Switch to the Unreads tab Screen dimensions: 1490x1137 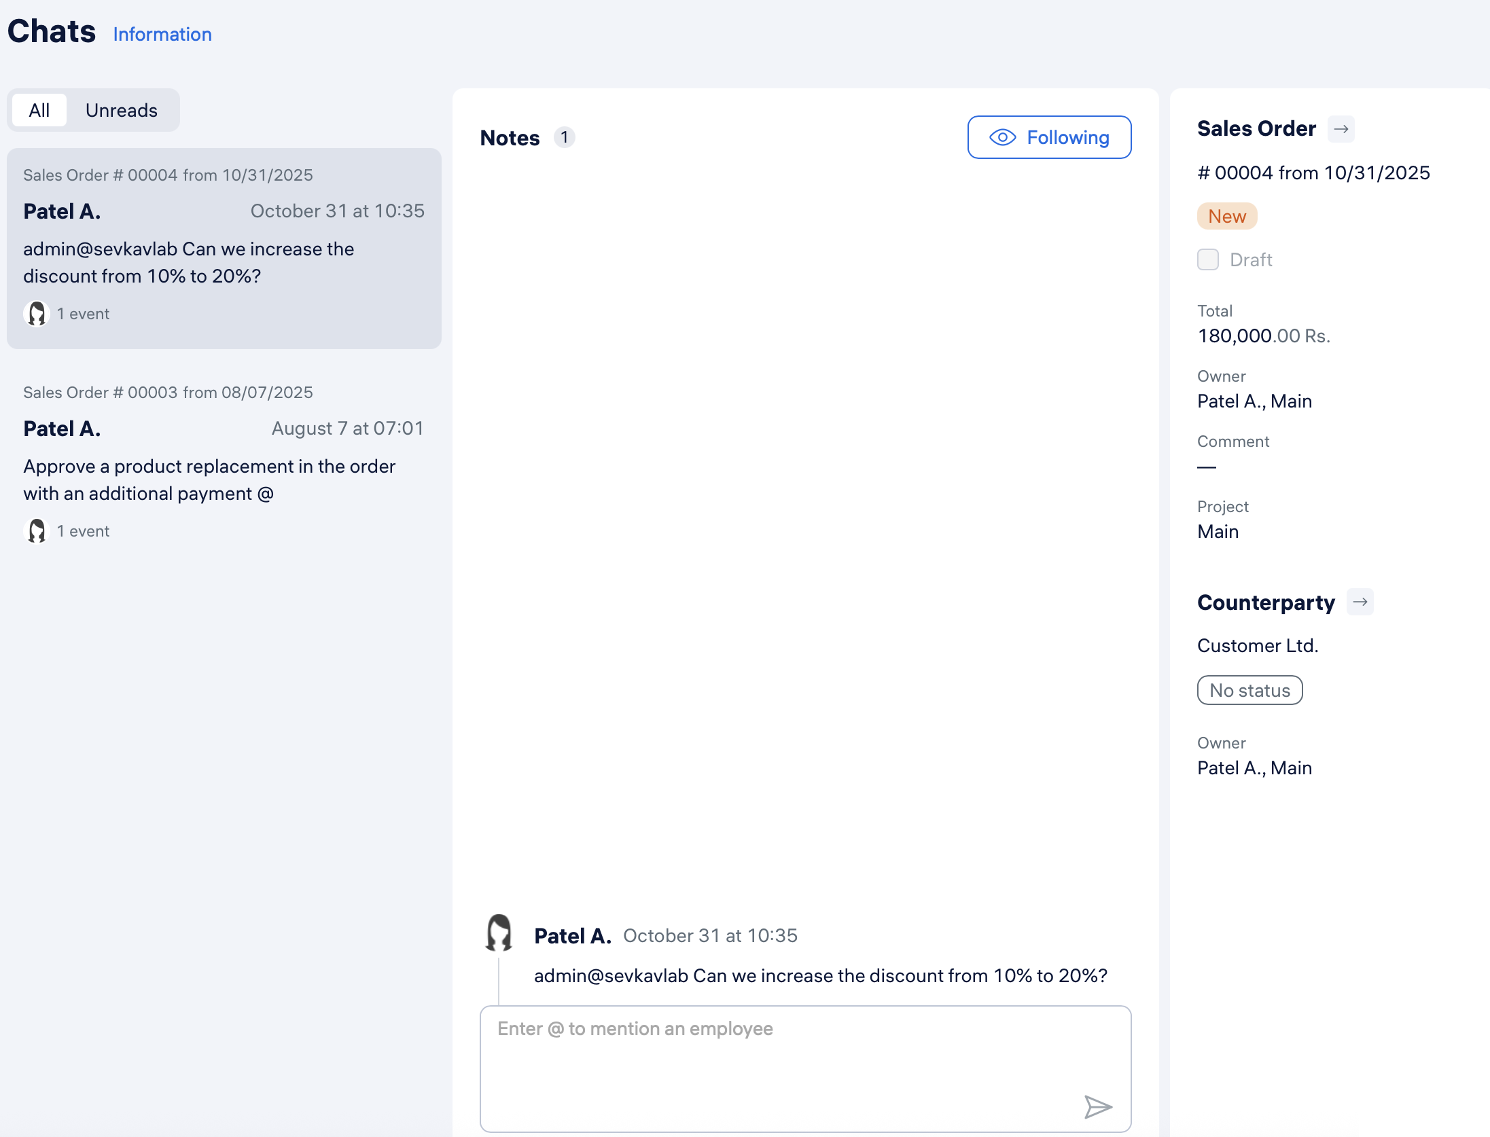pyautogui.click(x=122, y=110)
